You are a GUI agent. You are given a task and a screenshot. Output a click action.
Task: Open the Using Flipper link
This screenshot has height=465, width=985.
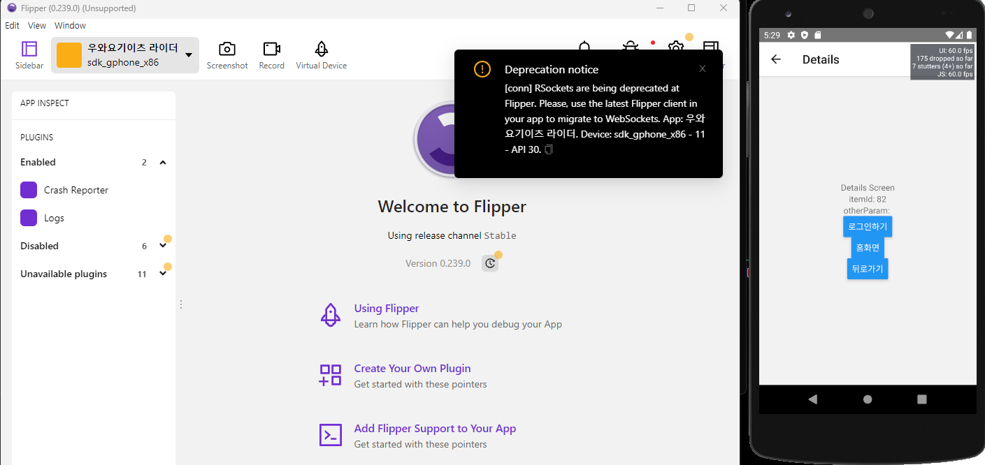click(387, 308)
